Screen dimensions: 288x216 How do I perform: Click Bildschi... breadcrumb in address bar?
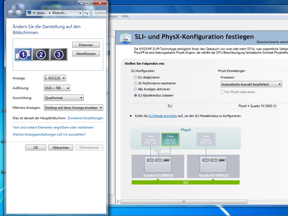60,13
